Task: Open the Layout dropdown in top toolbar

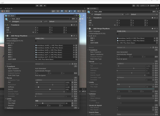Action: pyautogui.click(x=154, y=6)
